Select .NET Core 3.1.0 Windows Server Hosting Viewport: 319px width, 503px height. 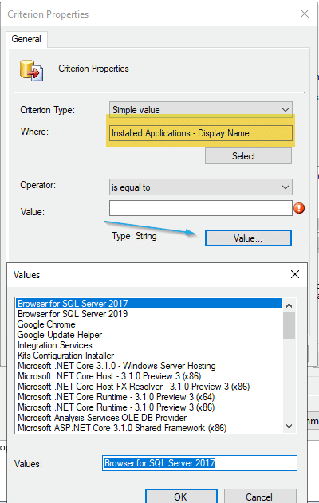click(x=149, y=366)
